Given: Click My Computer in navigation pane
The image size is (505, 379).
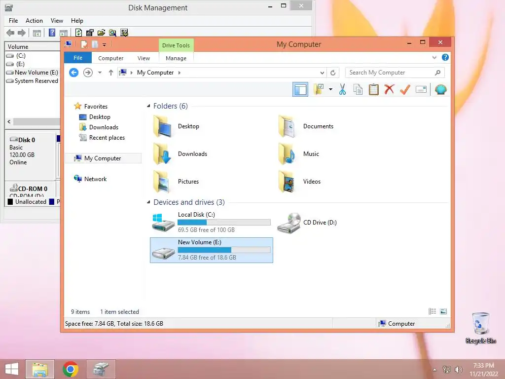Looking at the screenshot, I should (x=103, y=158).
